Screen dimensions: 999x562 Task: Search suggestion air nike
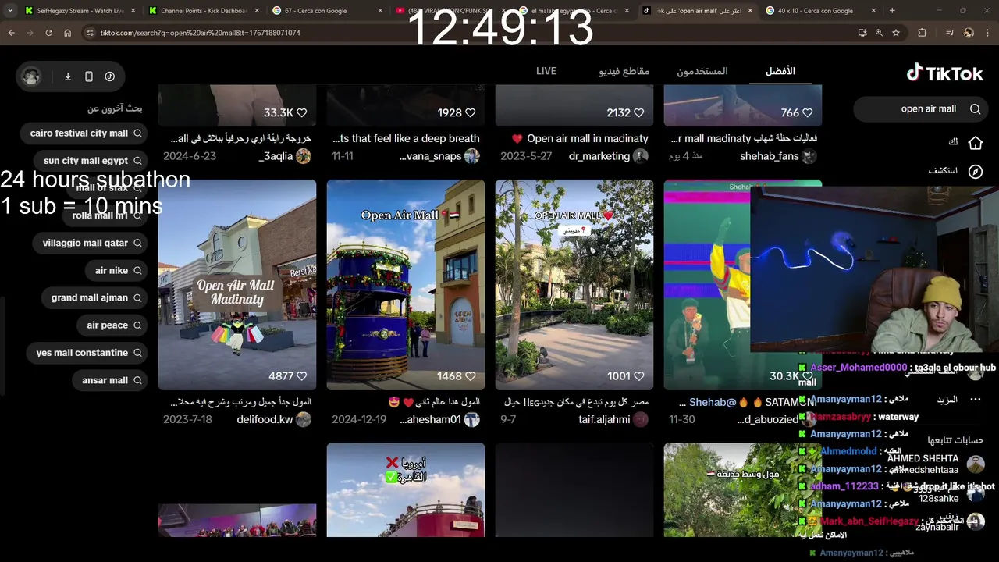tap(118, 270)
